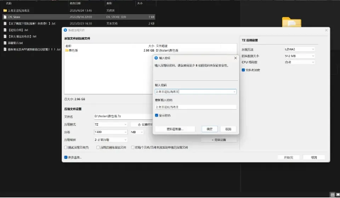Viewport: 340px width, 198px height.
Task: Select the 【永久地址发布页】.txt file name
Action: 22,36
